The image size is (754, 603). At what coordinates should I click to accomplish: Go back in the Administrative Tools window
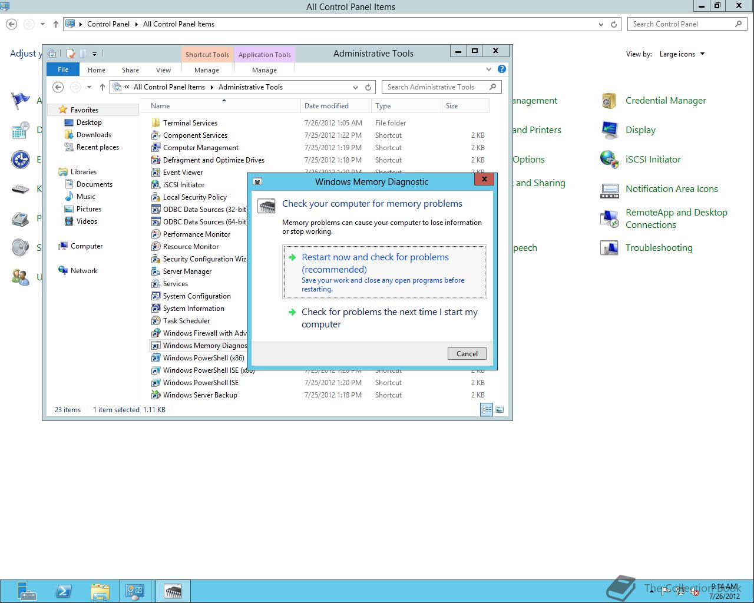click(58, 87)
